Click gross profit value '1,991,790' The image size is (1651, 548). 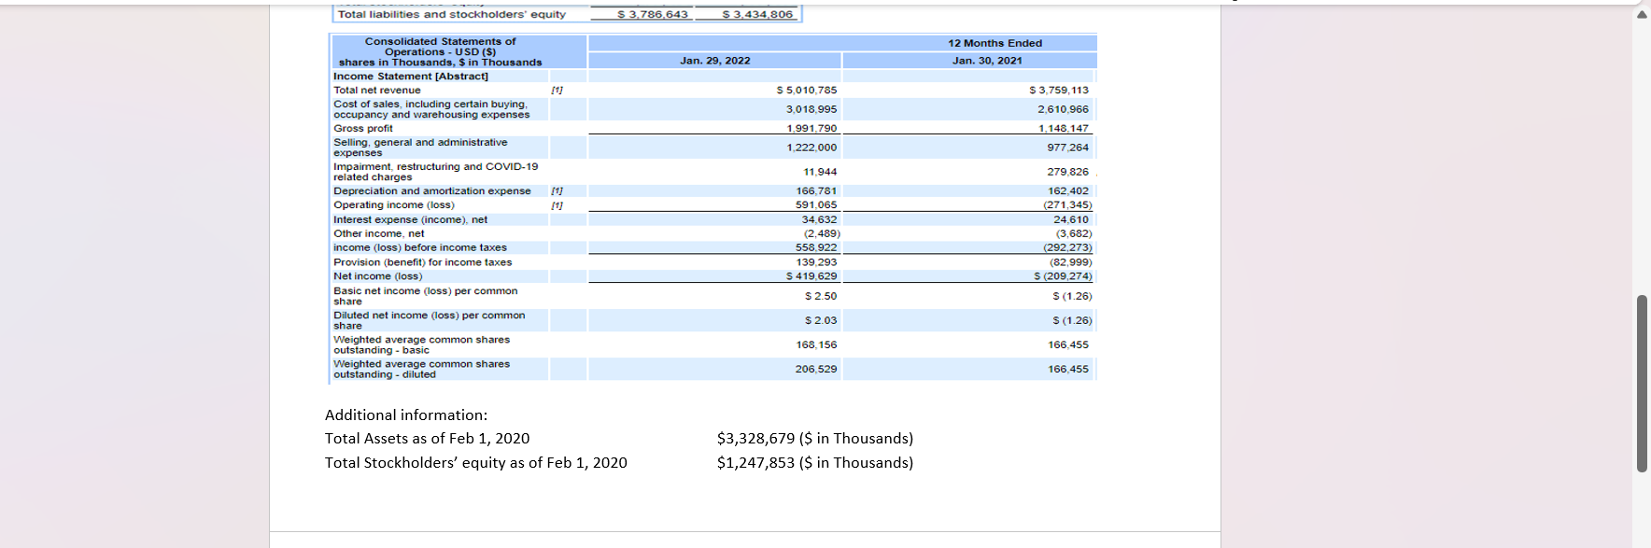click(811, 129)
